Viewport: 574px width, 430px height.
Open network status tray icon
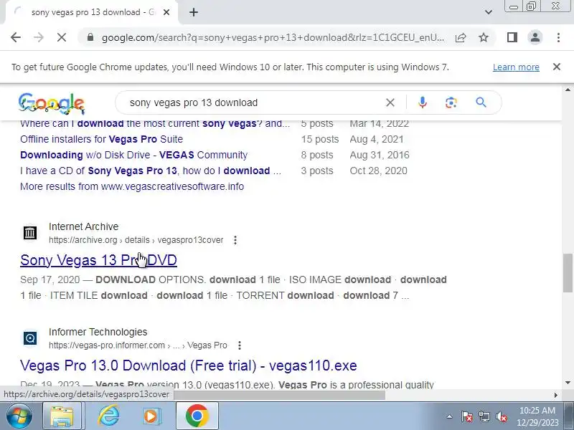click(x=484, y=416)
